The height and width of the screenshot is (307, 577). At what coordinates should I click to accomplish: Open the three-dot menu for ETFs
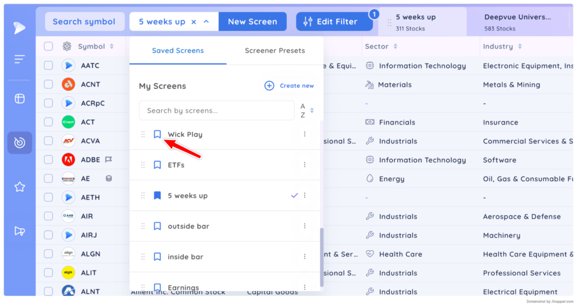[305, 165]
